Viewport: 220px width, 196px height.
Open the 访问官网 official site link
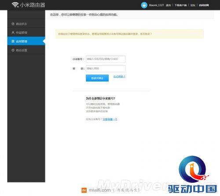click(x=204, y=5)
